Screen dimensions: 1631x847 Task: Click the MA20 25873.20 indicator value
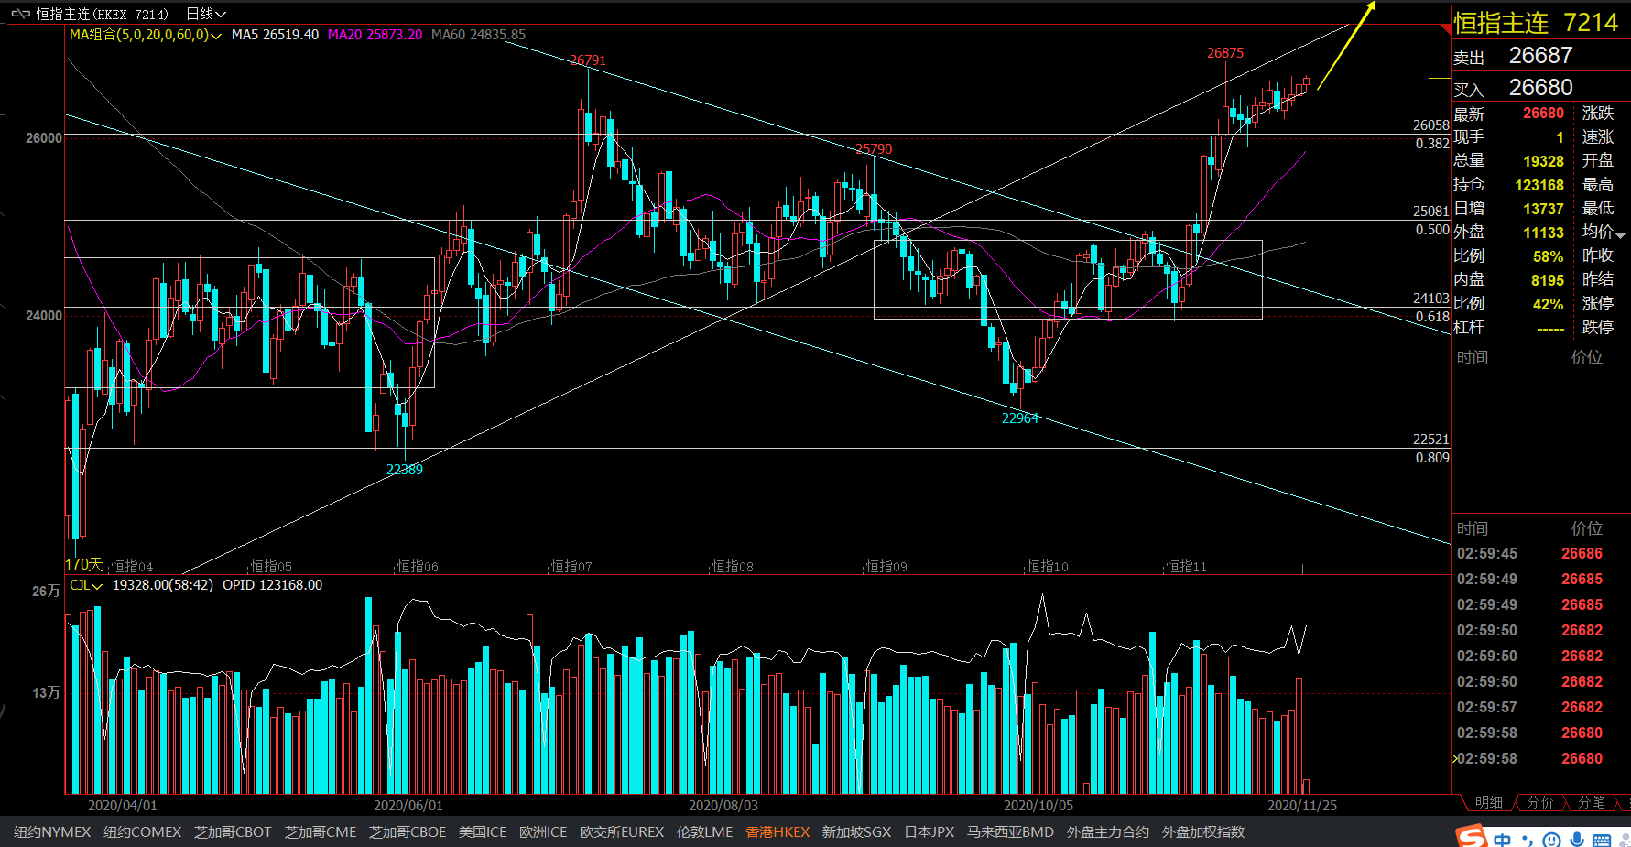point(375,35)
